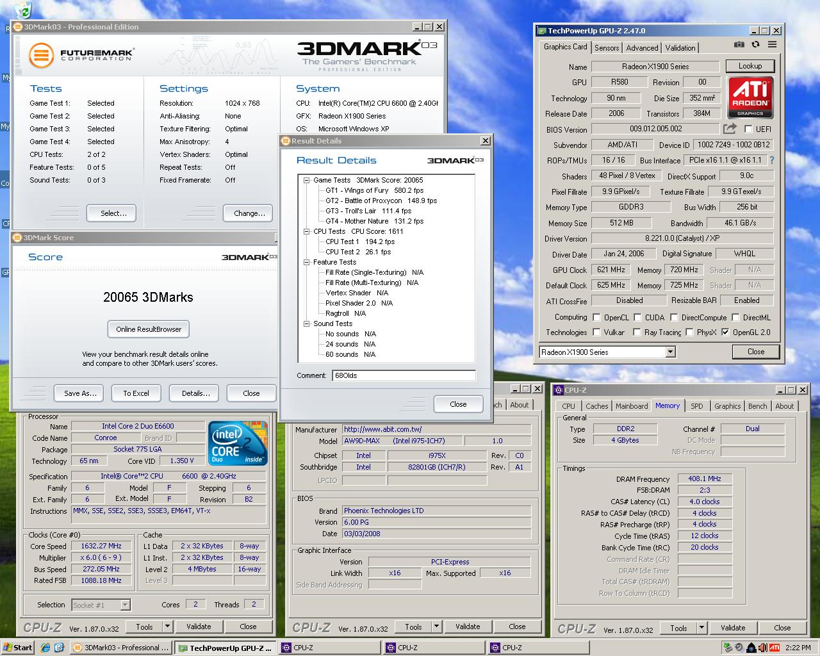Click the ATI Radeon logo in GPU-Z
This screenshot has width=820, height=656.
click(x=750, y=97)
